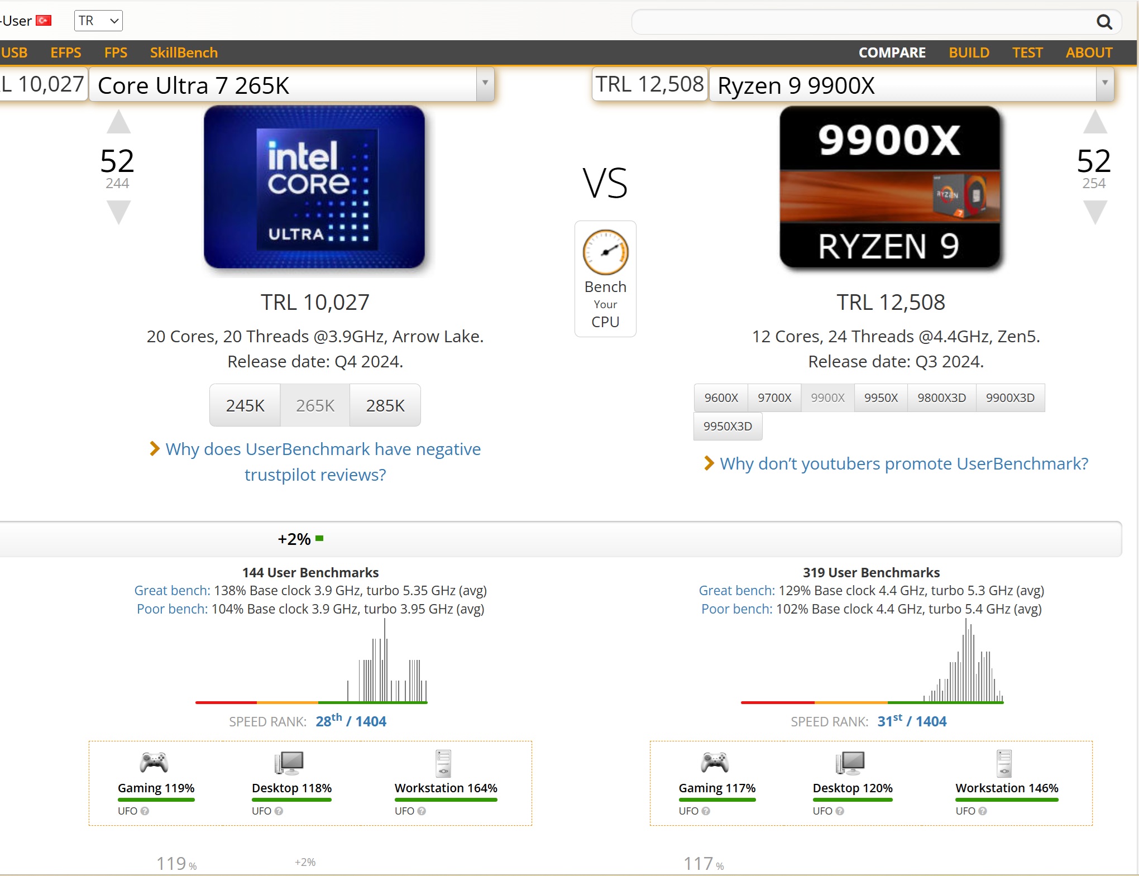This screenshot has height=876, width=1139.
Task: Click help icon beside Intel Desktop UFO
Action: tap(279, 811)
